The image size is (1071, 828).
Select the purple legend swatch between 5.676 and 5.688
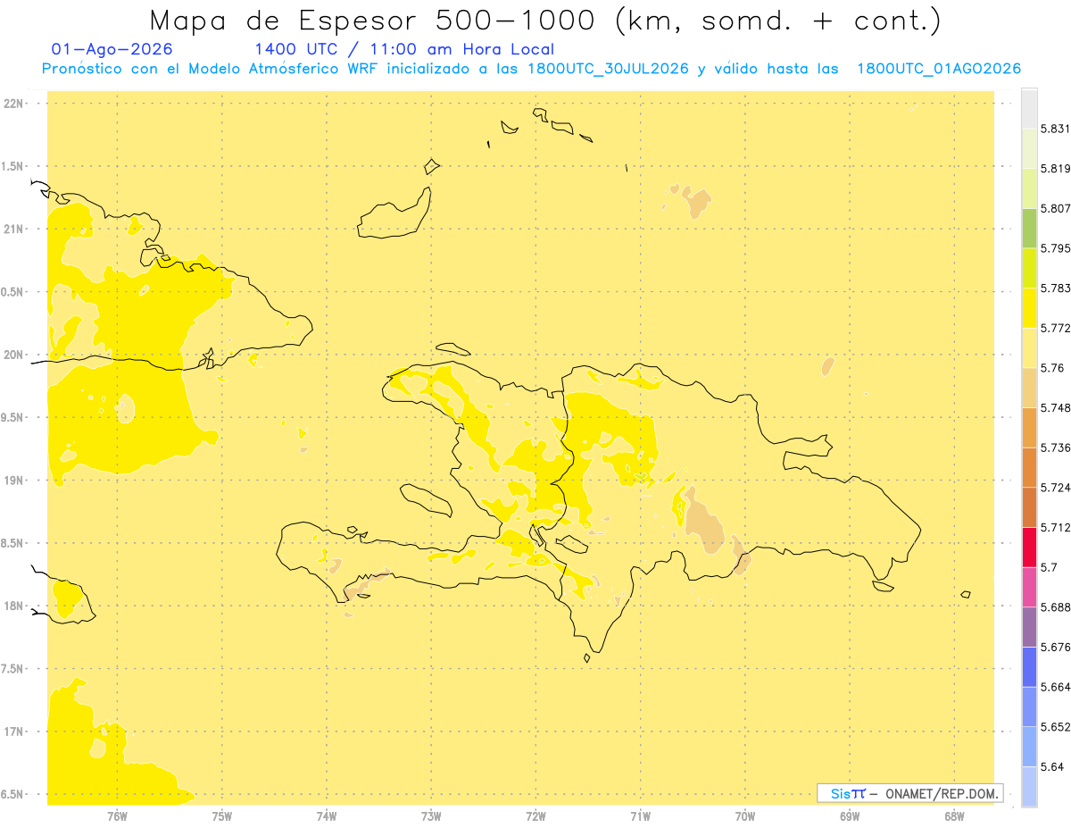1029,627
